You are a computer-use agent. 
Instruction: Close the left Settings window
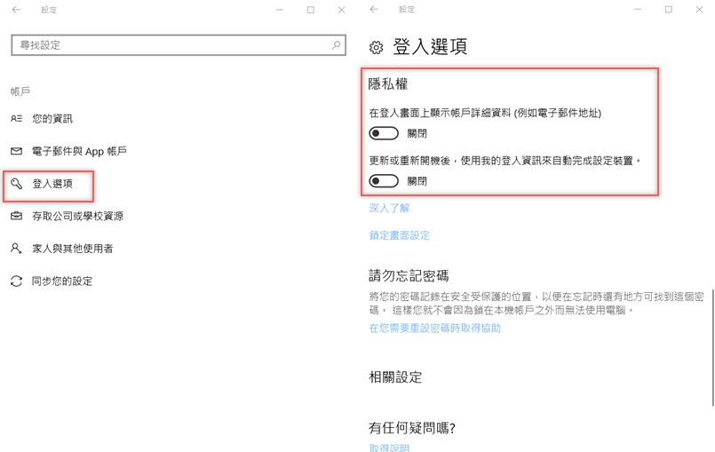pos(341,10)
